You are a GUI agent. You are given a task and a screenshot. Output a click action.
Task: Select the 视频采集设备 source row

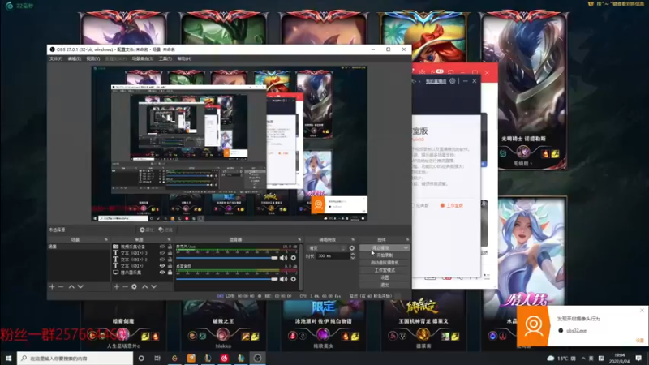[143, 247]
